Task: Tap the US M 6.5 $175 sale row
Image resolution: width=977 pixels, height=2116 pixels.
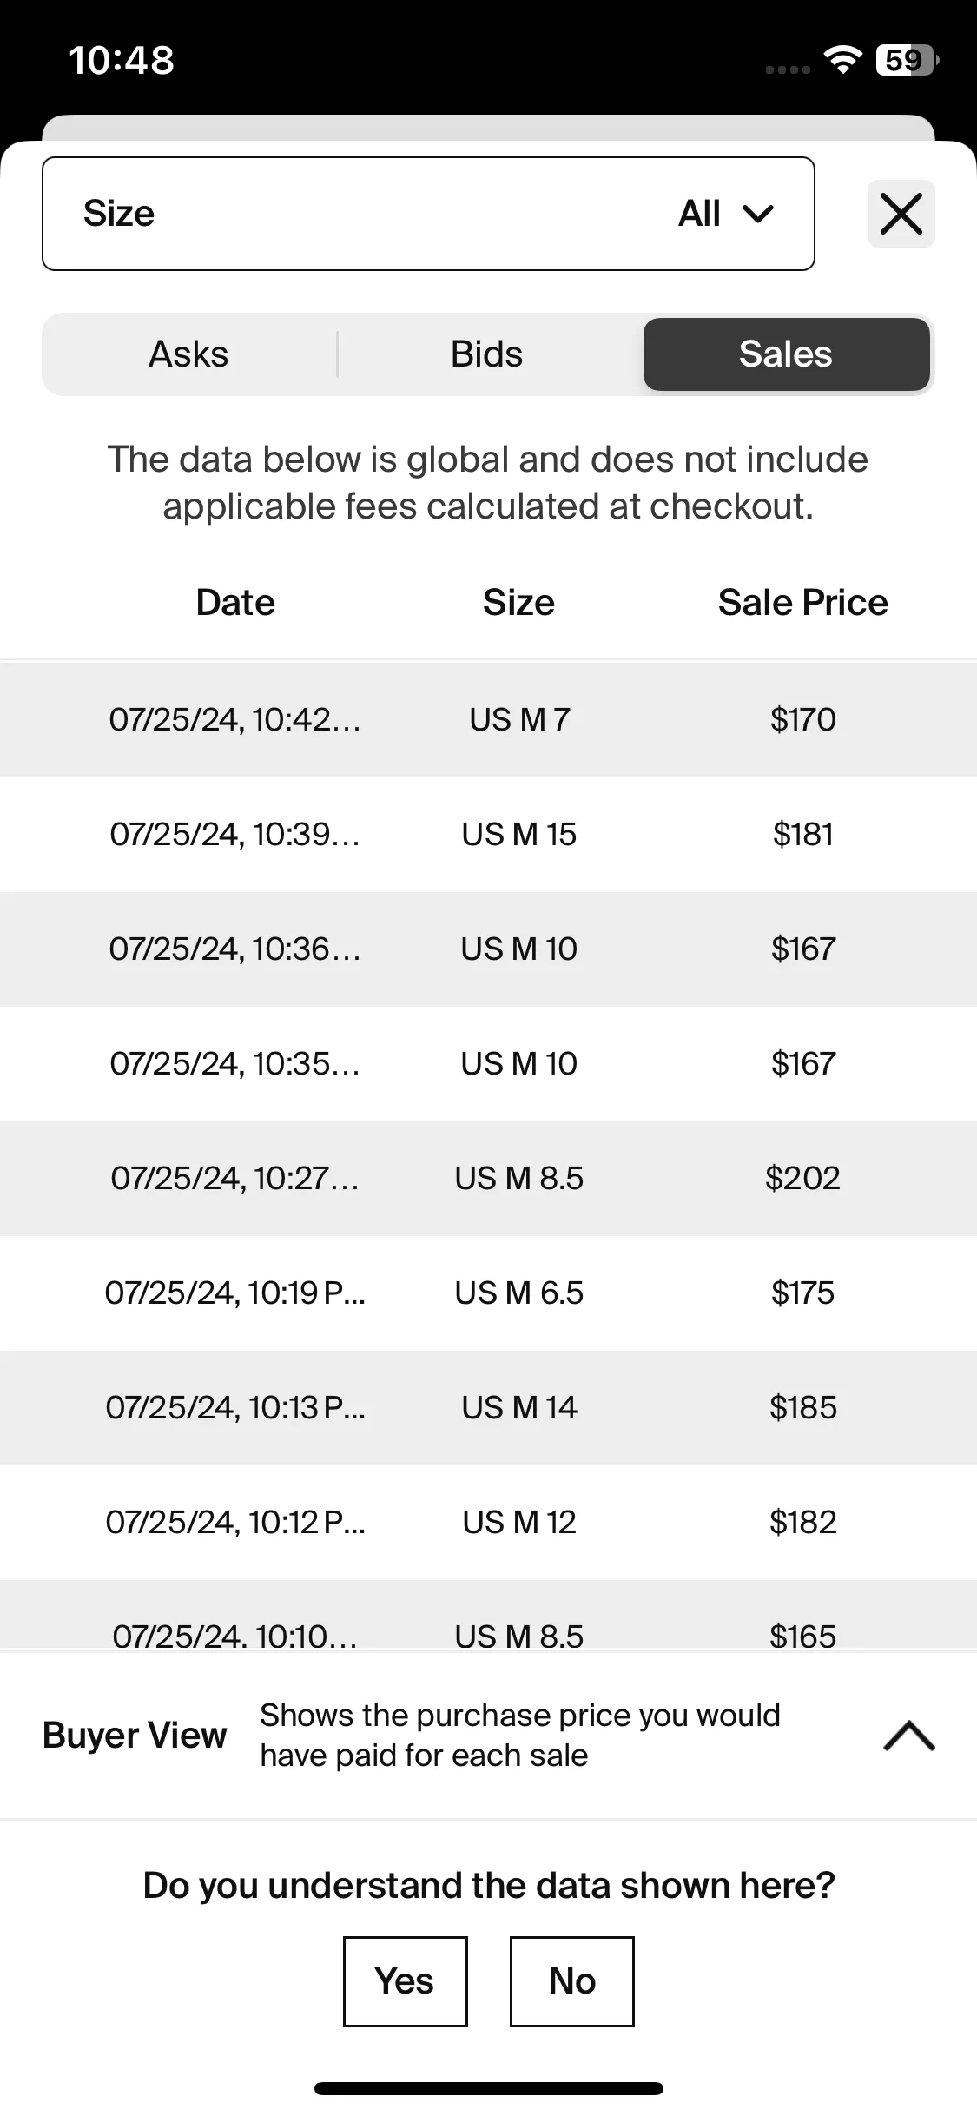Action: 488,1293
